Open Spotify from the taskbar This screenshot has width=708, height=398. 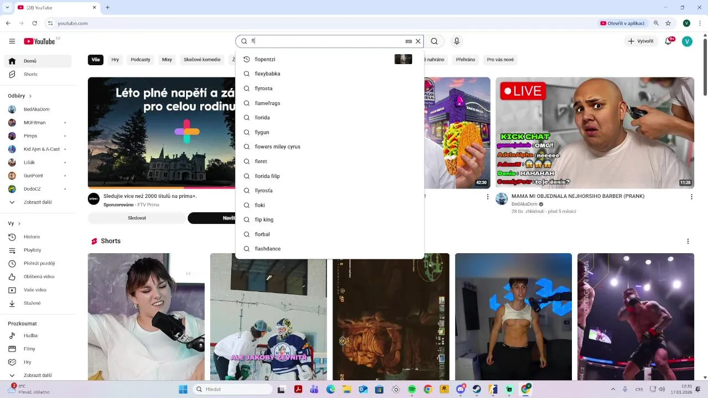(412, 389)
